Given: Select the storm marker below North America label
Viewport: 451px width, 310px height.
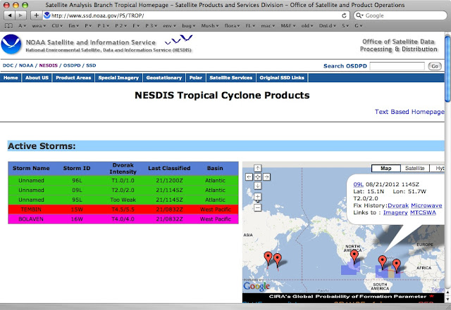Looking at the screenshot, I should [354, 255].
